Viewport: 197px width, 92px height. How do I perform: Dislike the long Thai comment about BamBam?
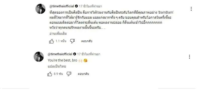point(72,41)
